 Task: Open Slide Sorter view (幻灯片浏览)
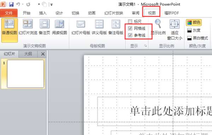[x=28, y=27]
